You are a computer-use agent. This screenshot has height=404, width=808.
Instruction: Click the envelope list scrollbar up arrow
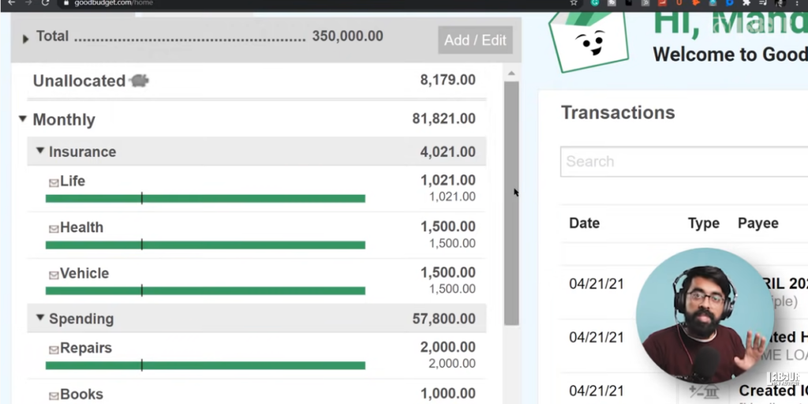pos(511,73)
